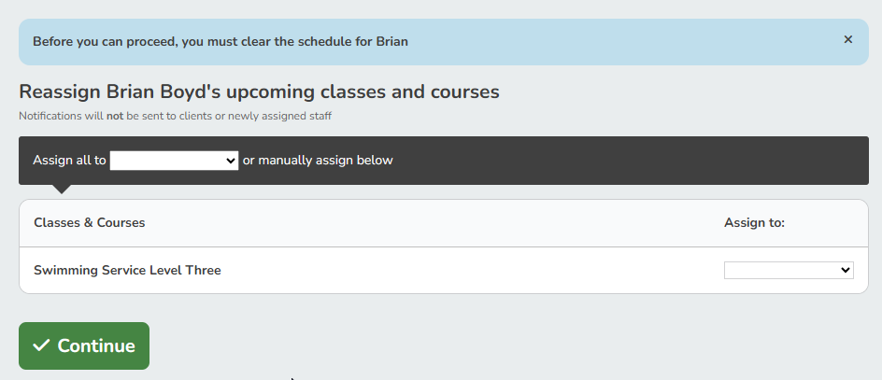Click the notifications-not-sent note under the heading
Screen dimensions: 882x380
pos(175,117)
